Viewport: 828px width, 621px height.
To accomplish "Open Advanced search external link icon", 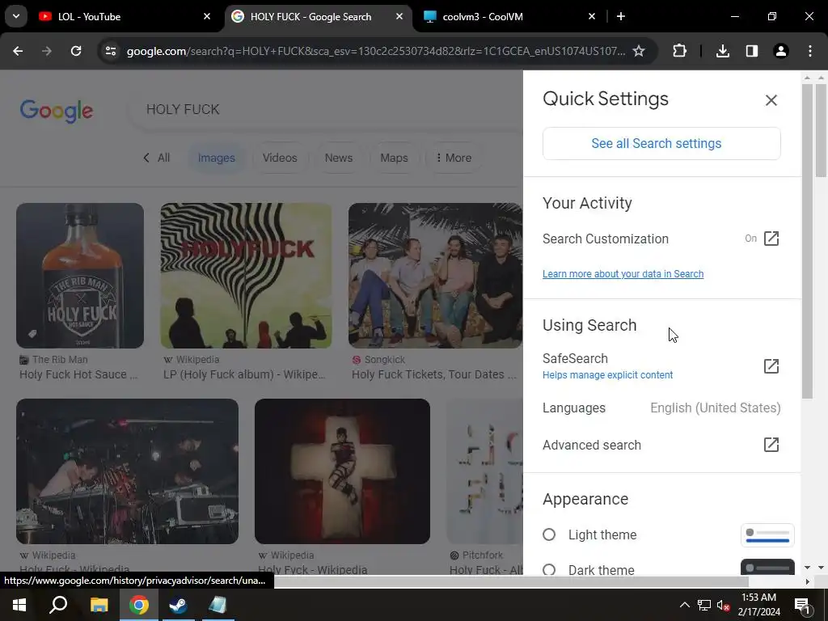I will click(x=771, y=445).
